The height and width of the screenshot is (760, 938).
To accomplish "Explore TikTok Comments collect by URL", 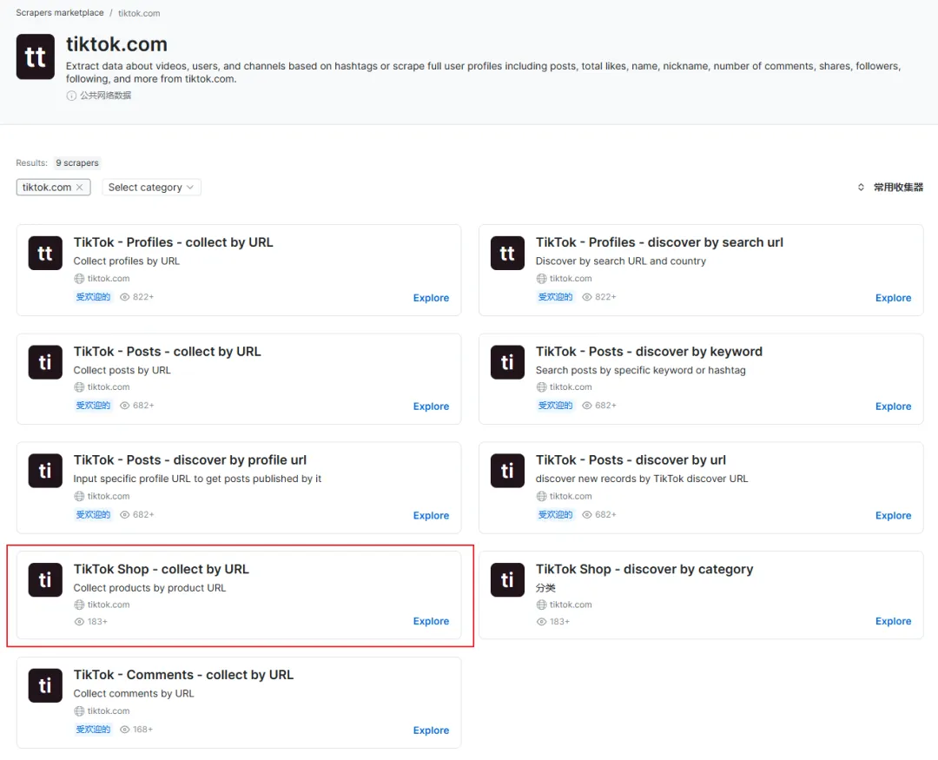I will [x=431, y=730].
